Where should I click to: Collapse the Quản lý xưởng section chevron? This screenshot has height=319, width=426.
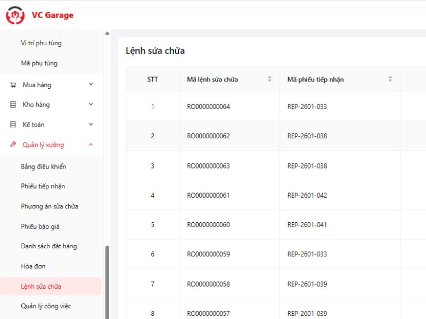tap(91, 145)
